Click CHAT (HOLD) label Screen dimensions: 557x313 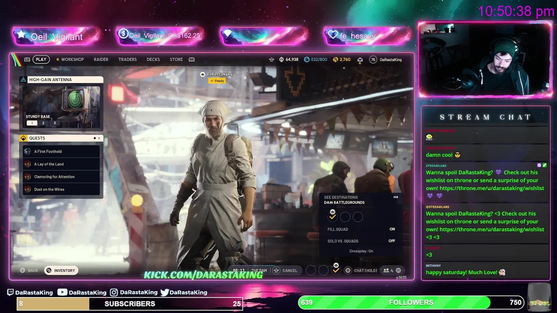(366, 270)
